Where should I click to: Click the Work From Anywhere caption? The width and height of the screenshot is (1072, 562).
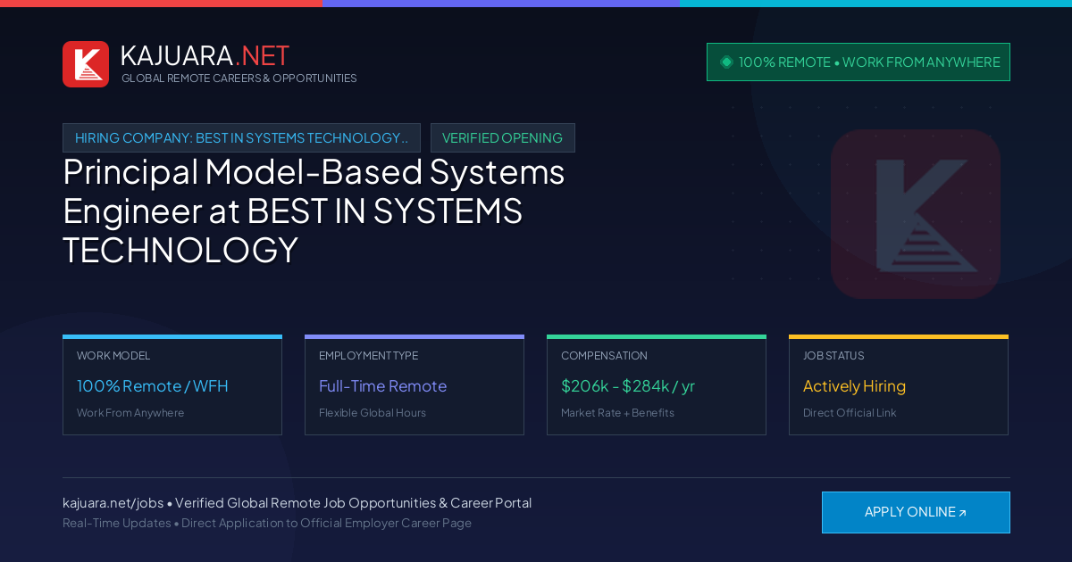[130, 413]
